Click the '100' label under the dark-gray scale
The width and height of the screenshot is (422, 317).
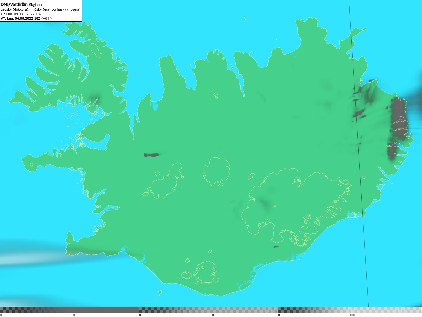pyautogui.click(x=72, y=315)
